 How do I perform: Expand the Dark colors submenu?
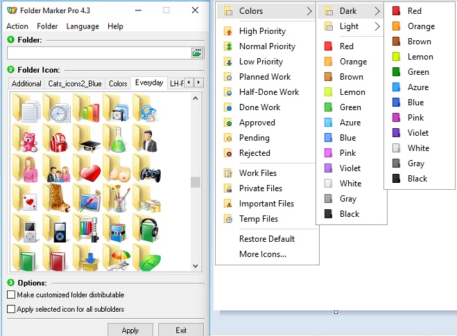[351, 11]
